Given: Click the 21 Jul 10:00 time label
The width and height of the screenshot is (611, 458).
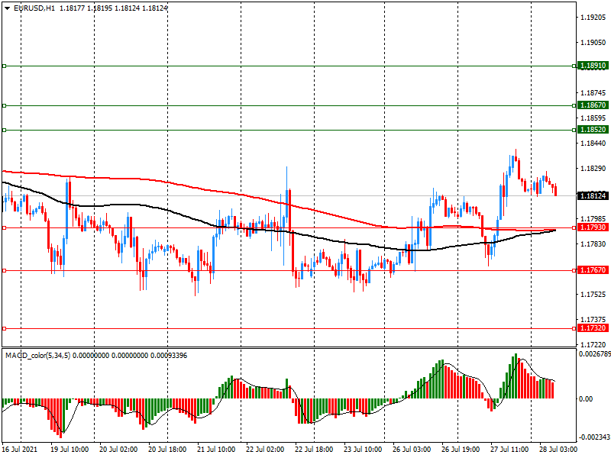Looking at the screenshot, I should coord(216,450).
